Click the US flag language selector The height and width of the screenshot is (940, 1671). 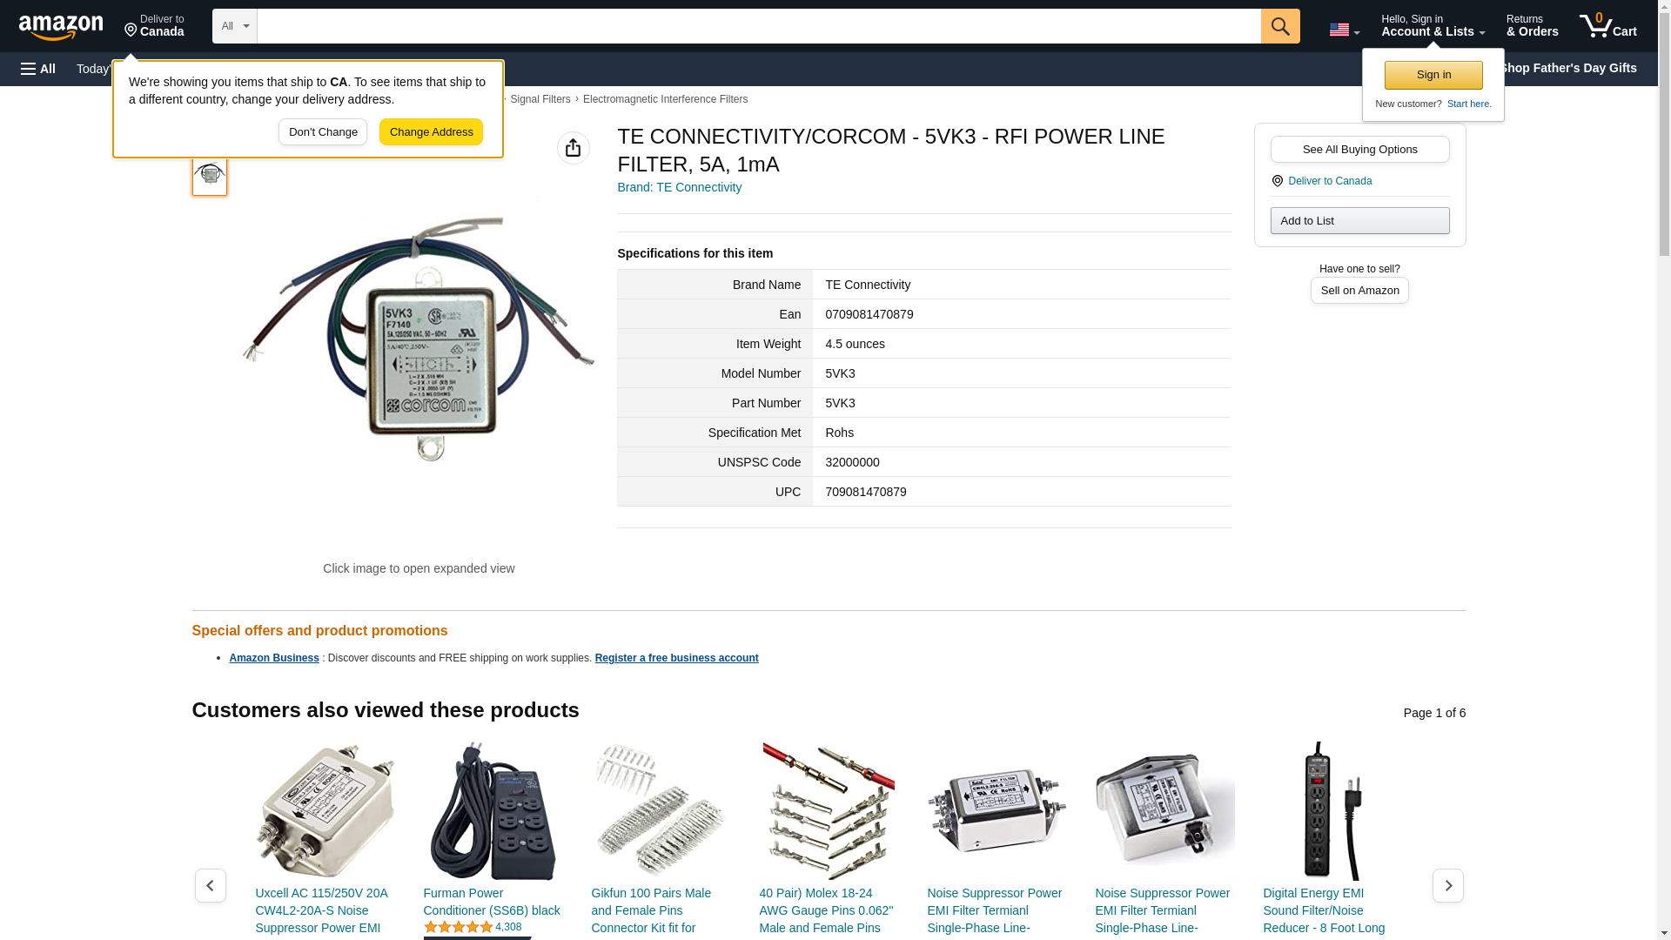1344,30
